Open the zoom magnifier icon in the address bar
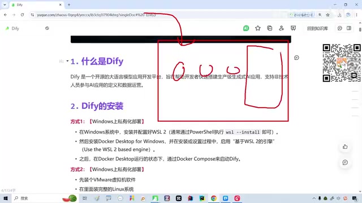 pyautogui.click(x=320, y=15)
